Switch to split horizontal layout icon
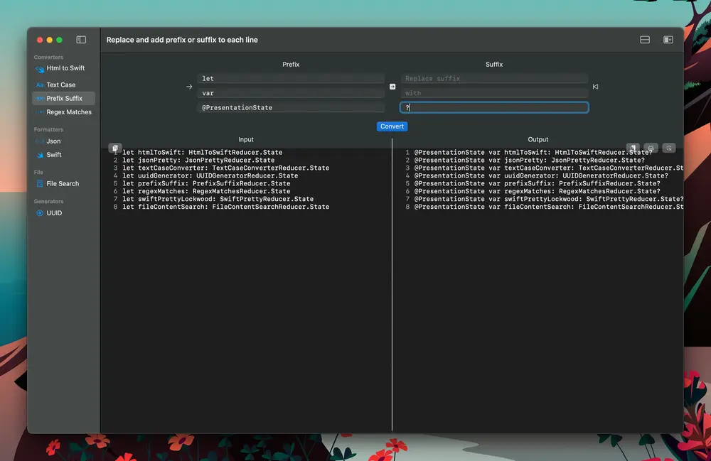Screen dimensions: 711x461 click(645, 40)
